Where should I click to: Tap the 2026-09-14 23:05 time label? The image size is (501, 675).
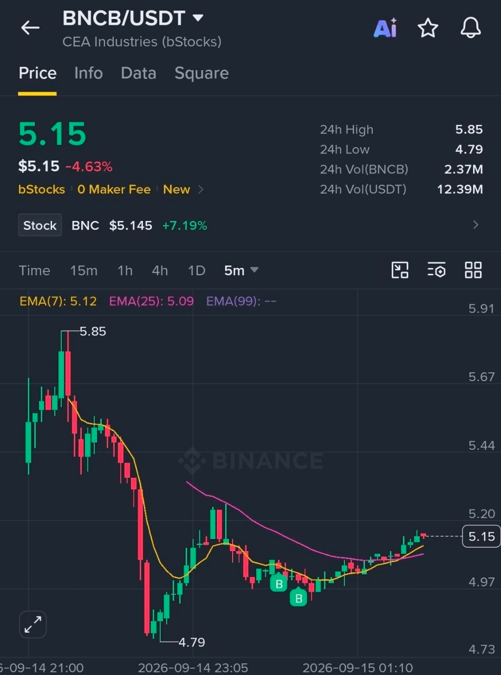pos(193,668)
